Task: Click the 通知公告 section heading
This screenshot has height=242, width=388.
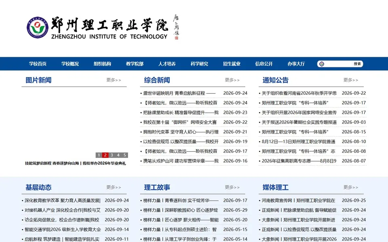Action: [275, 80]
